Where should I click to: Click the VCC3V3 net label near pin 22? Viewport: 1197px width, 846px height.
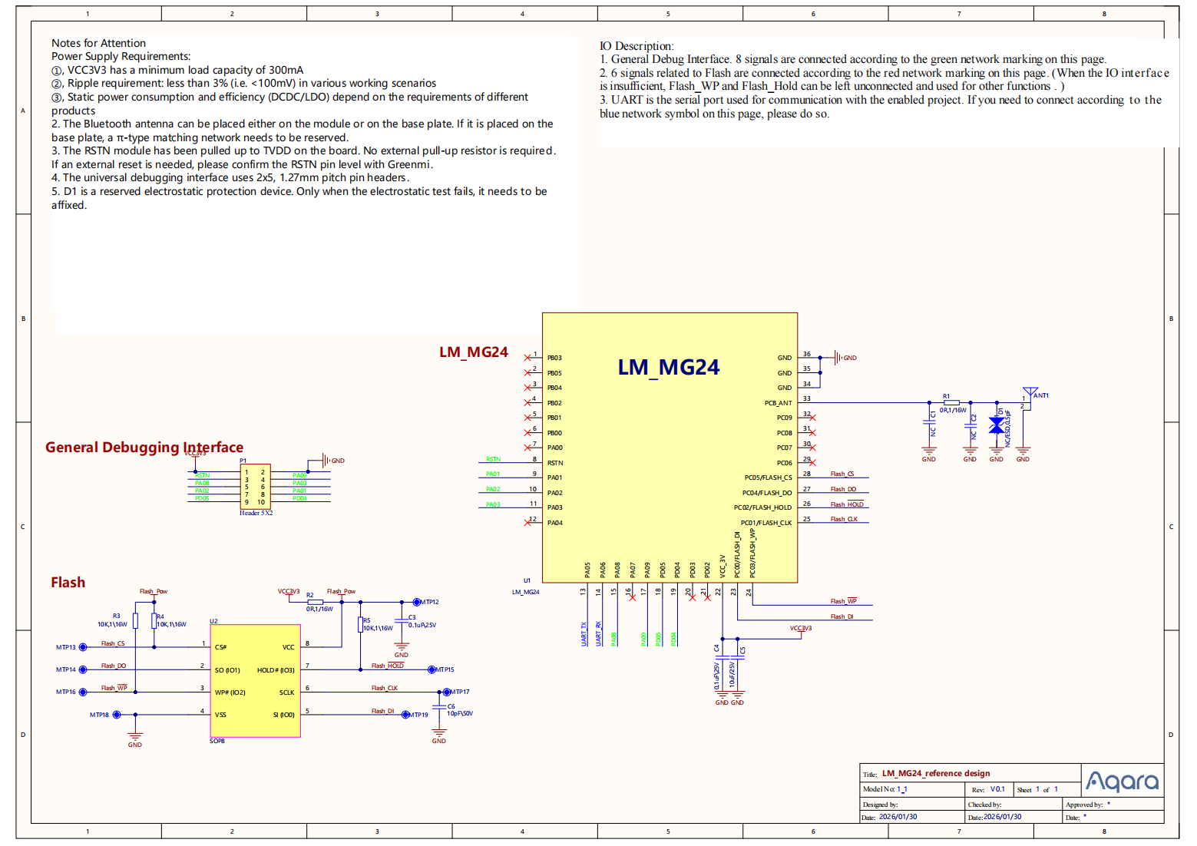coord(801,628)
